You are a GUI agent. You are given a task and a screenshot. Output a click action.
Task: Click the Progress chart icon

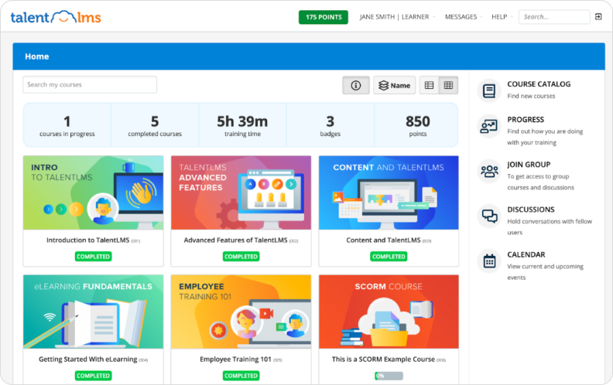click(488, 126)
